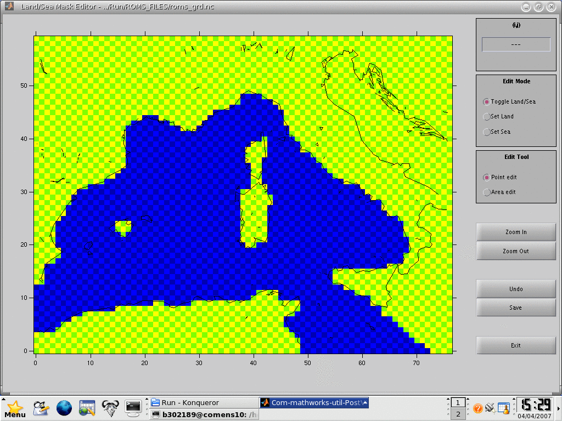The height and width of the screenshot is (421, 562).
Task: Open the terminal launcher in the panel
Action: click(133, 408)
